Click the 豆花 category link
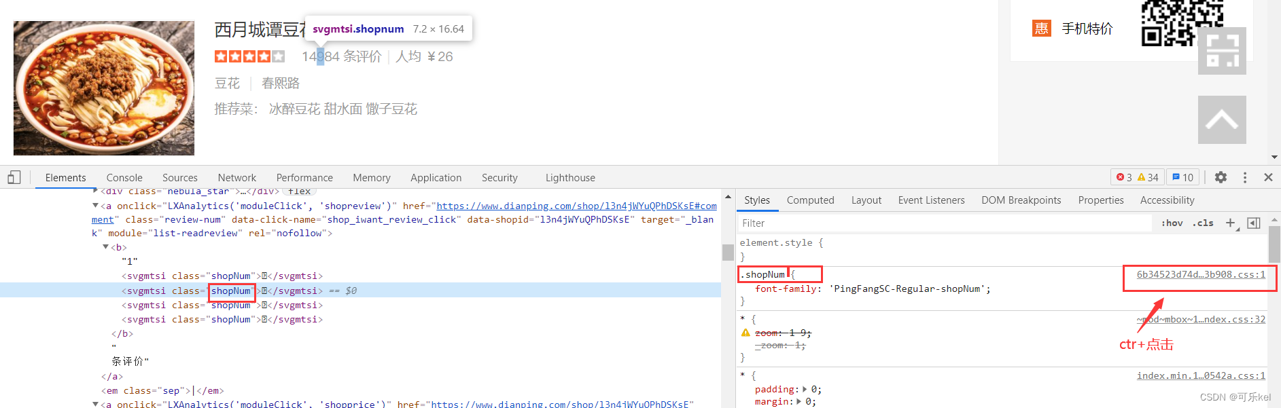This screenshot has height=408, width=1281. click(227, 83)
